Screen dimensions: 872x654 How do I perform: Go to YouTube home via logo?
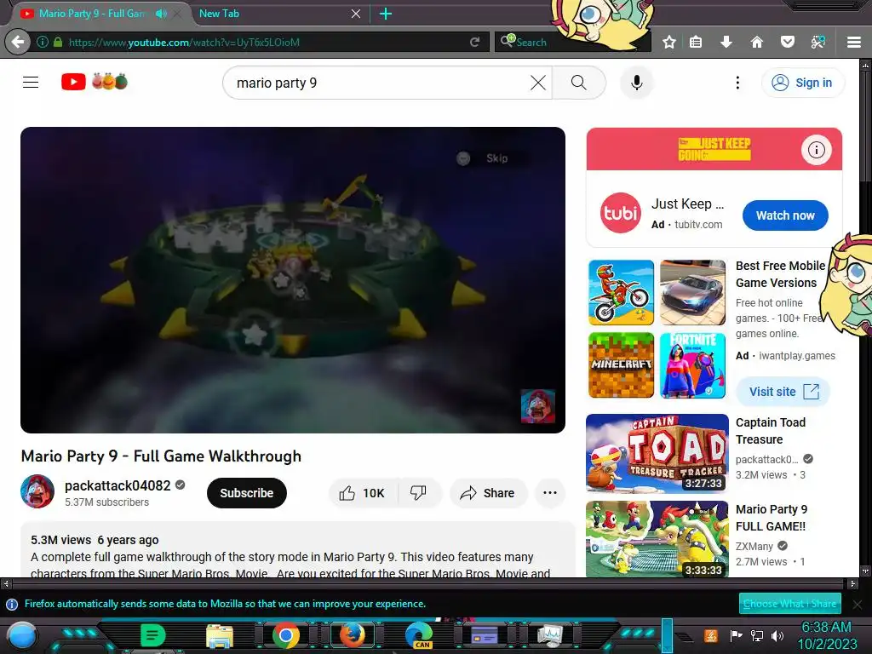tap(95, 82)
